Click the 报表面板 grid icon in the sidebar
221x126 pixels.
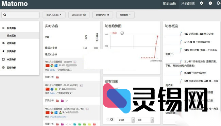pos(3,28)
